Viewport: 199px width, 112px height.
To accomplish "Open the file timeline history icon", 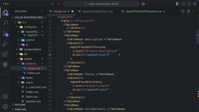I will (183, 11).
